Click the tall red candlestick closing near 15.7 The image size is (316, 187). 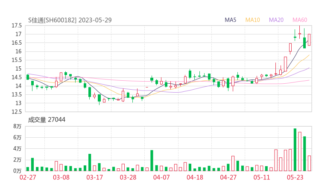point(285,64)
